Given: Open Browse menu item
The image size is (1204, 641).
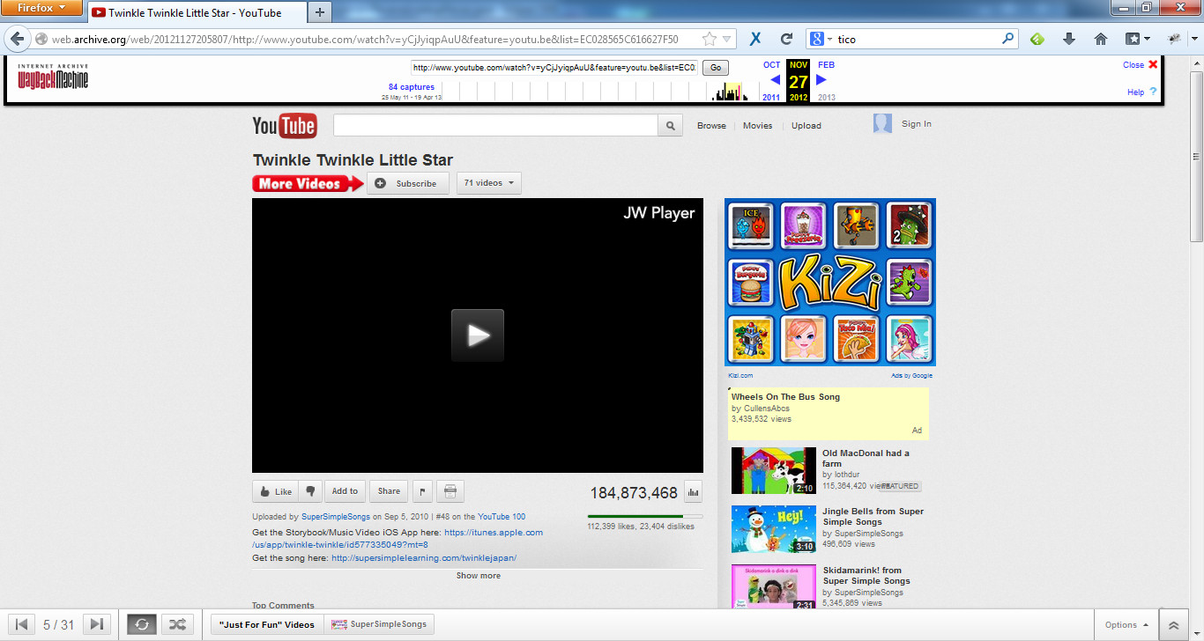Looking at the screenshot, I should tap(711, 126).
